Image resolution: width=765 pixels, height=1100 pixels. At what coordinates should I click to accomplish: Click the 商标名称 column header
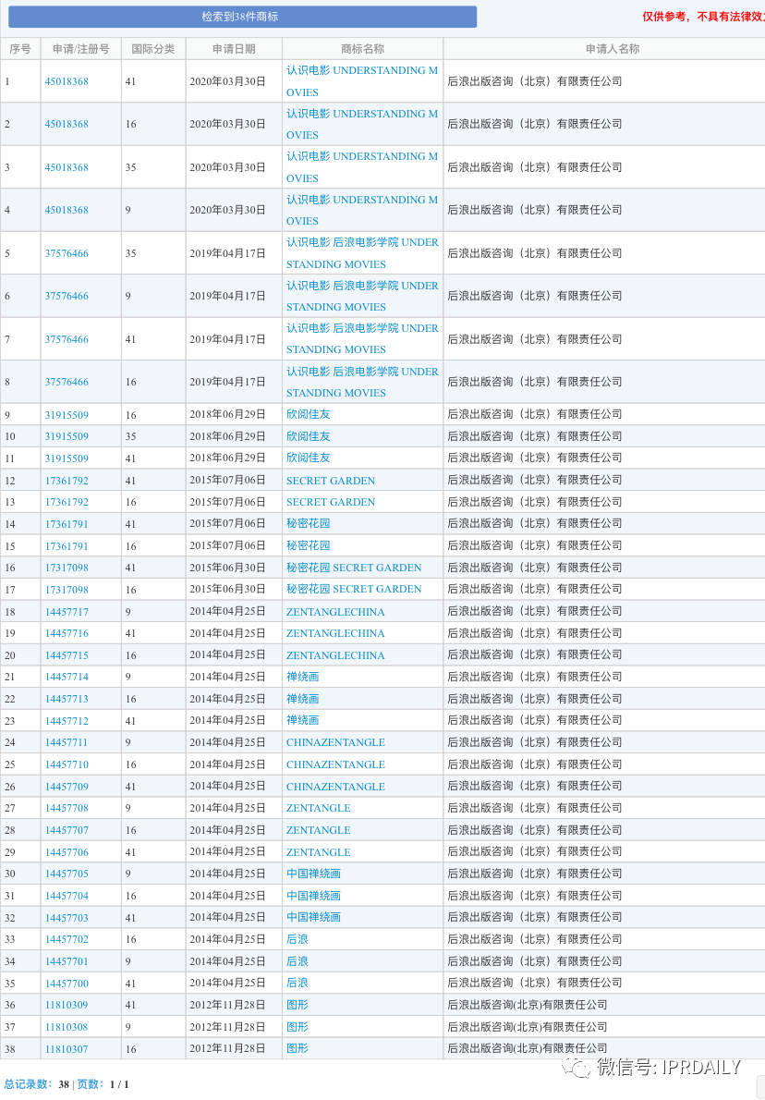pos(362,49)
